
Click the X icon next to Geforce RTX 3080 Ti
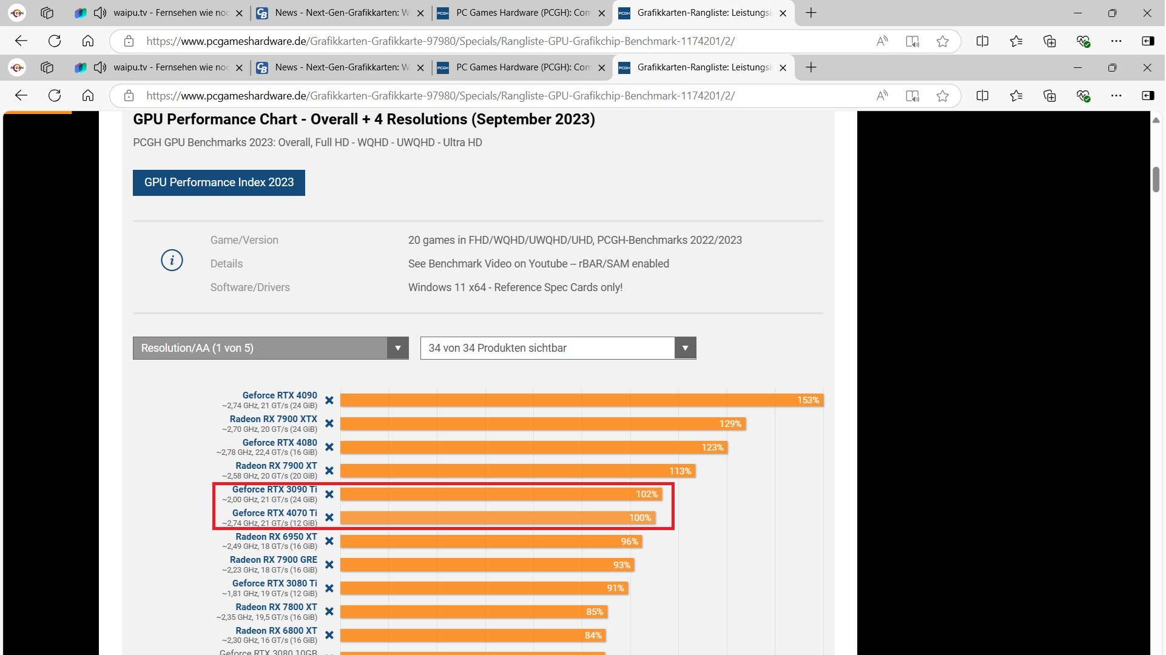pos(329,589)
